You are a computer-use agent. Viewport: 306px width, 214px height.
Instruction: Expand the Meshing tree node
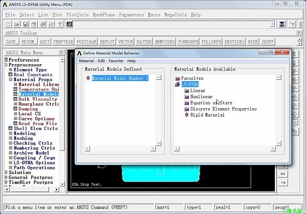pyautogui.click(x=11, y=138)
